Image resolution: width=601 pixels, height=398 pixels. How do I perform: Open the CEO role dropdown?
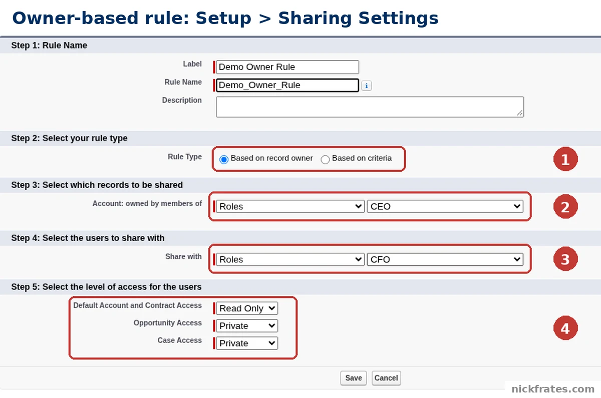(445, 206)
